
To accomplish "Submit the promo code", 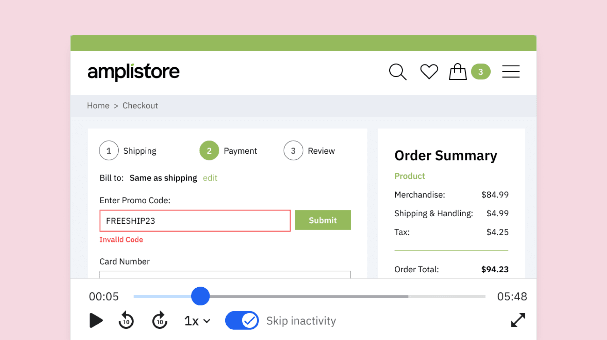I will pyautogui.click(x=323, y=220).
